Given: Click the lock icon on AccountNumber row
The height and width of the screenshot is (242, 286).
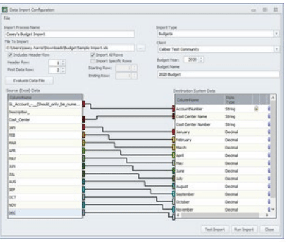Looking at the screenshot, I should pos(256,109).
